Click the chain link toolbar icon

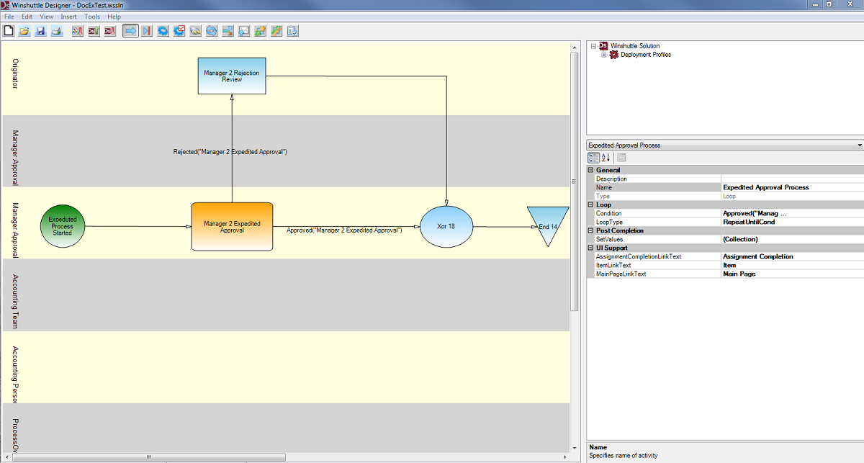[195, 31]
